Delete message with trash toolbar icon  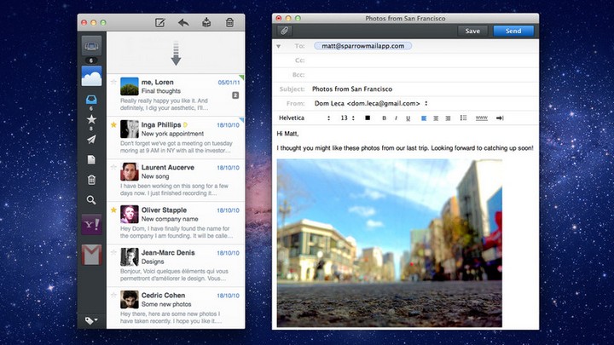230,23
